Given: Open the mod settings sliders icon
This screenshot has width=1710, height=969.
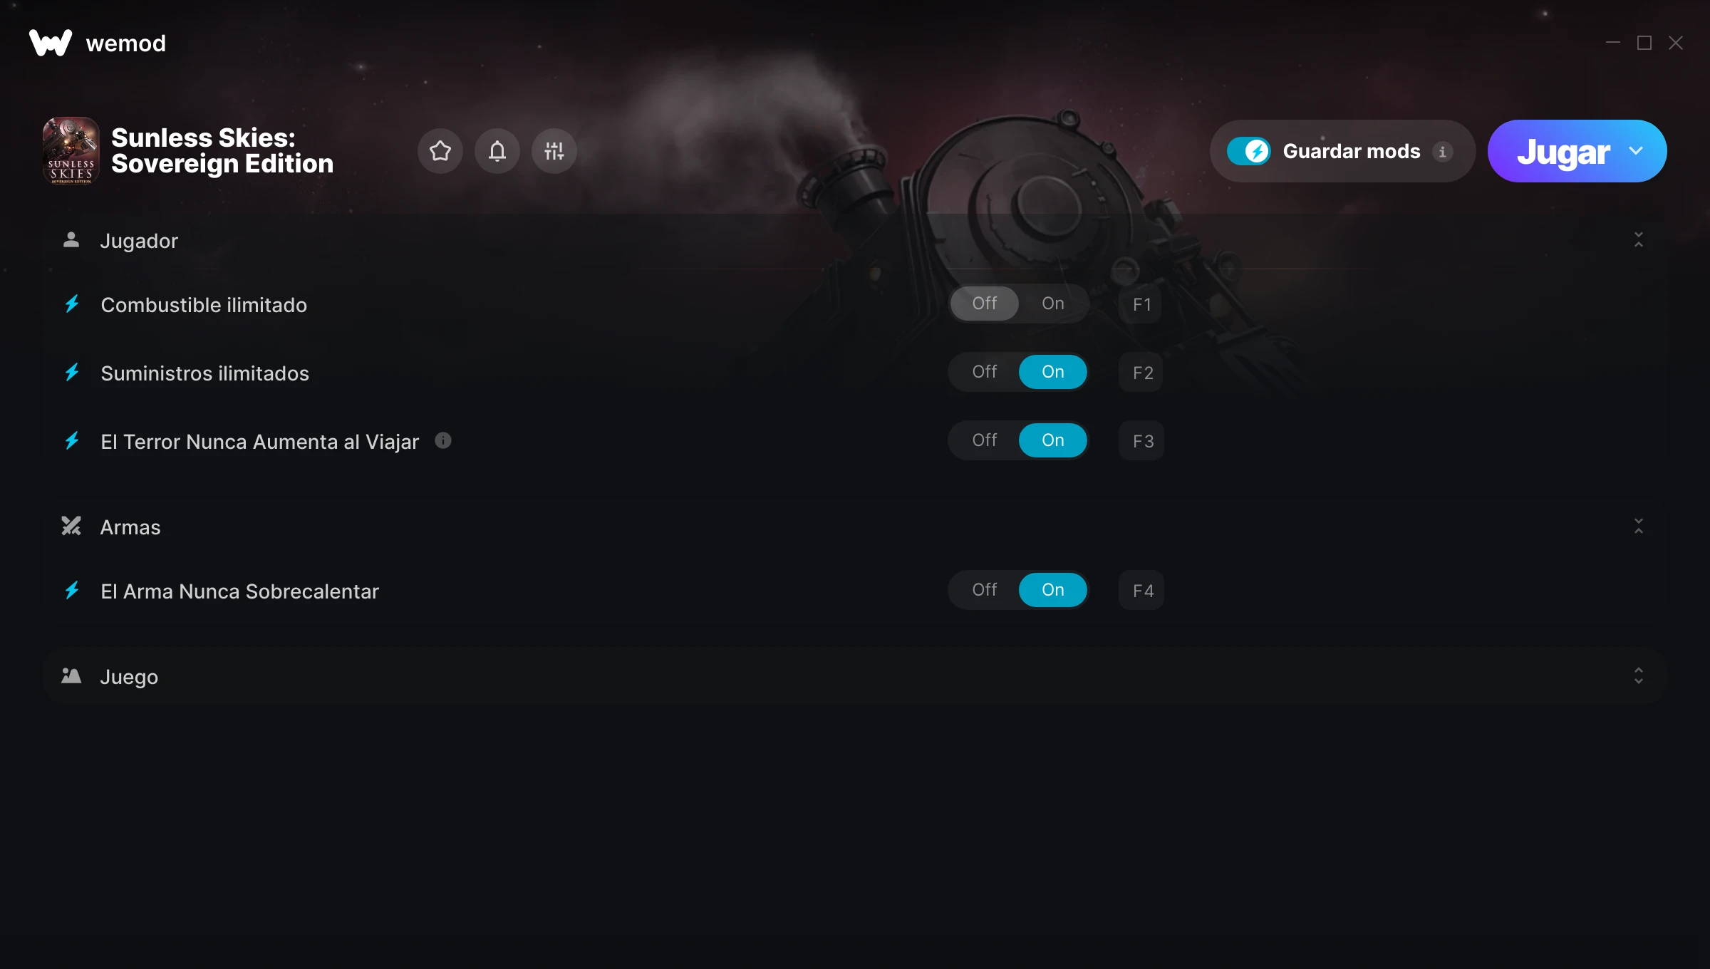Looking at the screenshot, I should (x=554, y=151).
